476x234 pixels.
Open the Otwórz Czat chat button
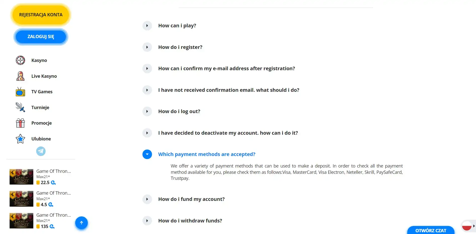point(431,230)
